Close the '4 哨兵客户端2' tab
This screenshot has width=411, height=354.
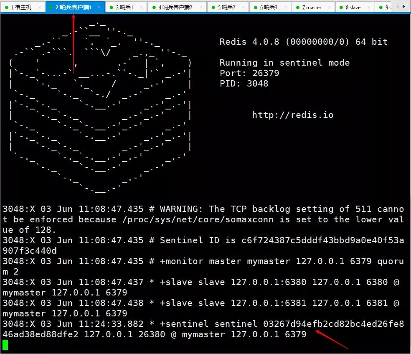[201, 8]
